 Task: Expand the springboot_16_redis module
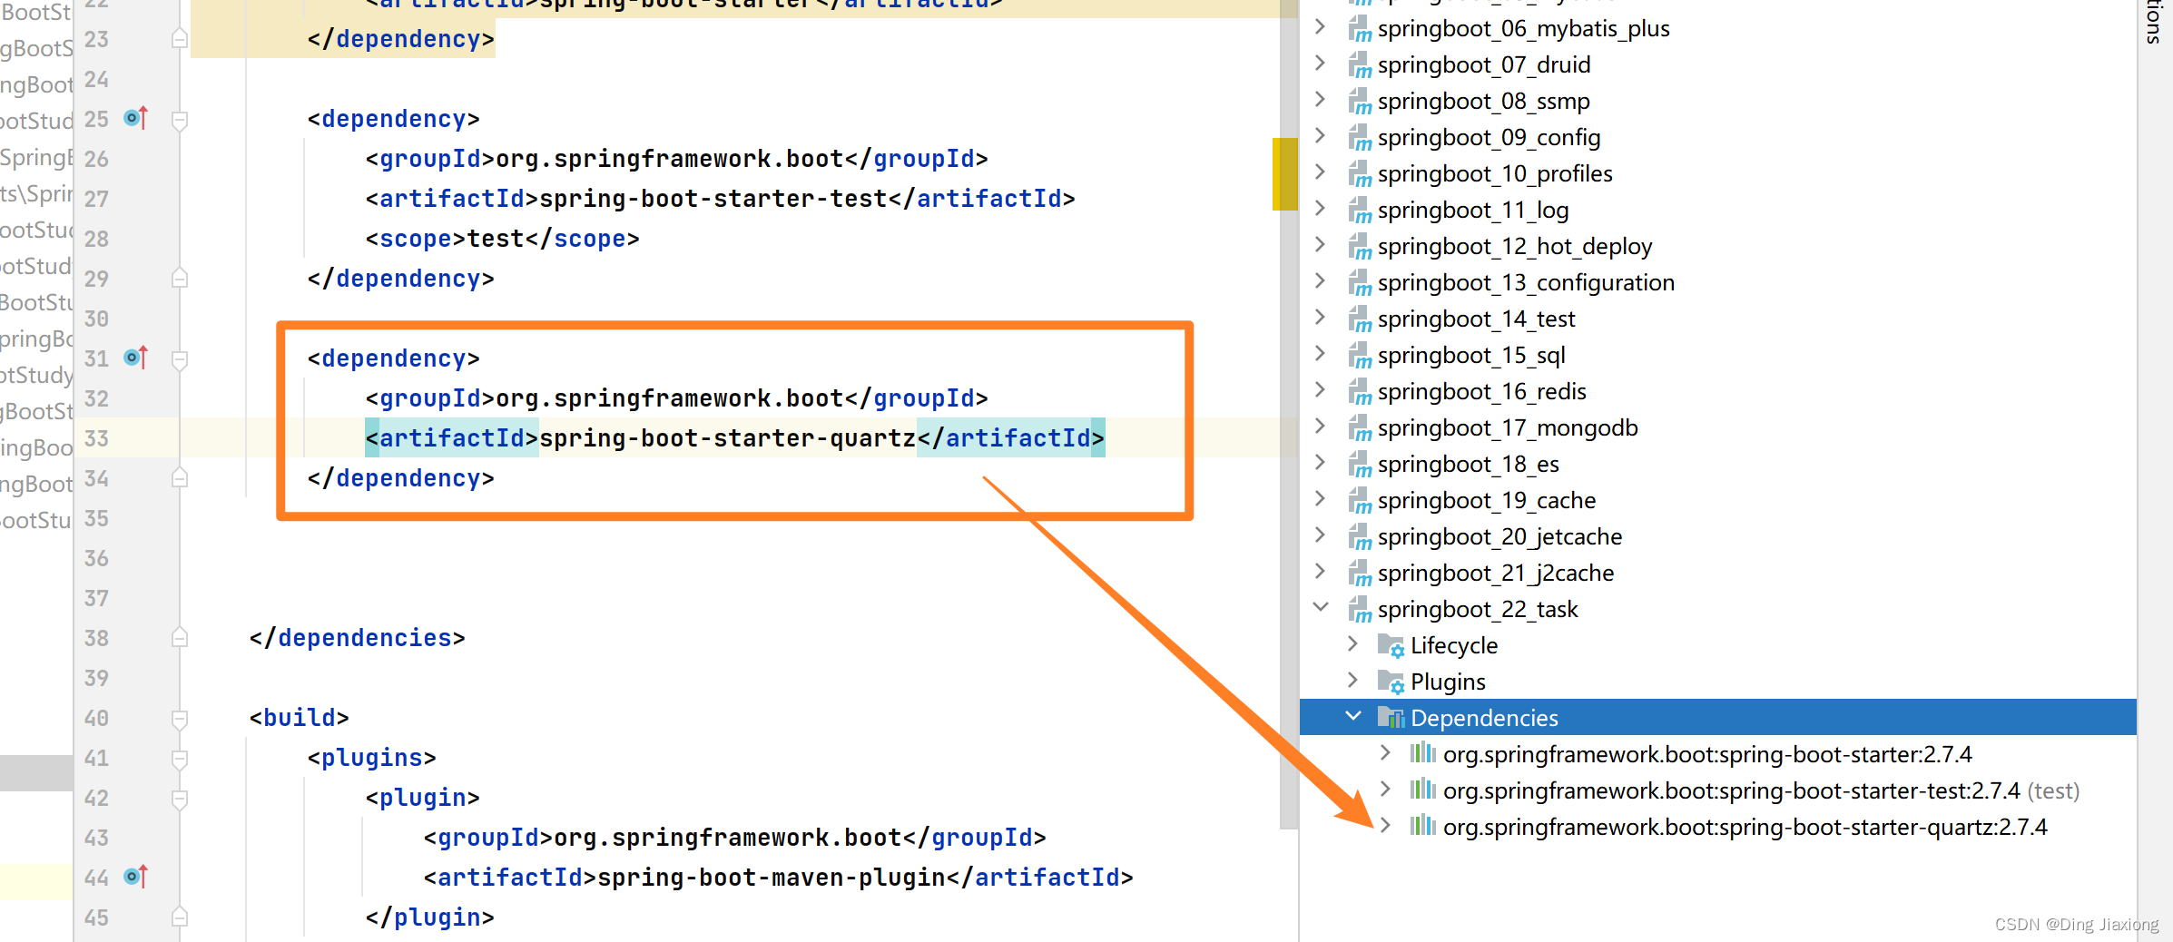pos(1321,390)
